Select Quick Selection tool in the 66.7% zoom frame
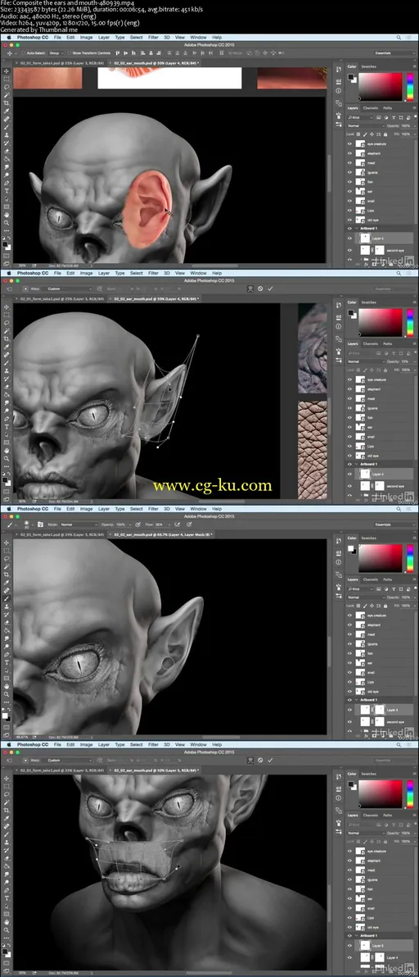Image resolution: width=419 pixels, height=977 pixels. click(7, 566)
